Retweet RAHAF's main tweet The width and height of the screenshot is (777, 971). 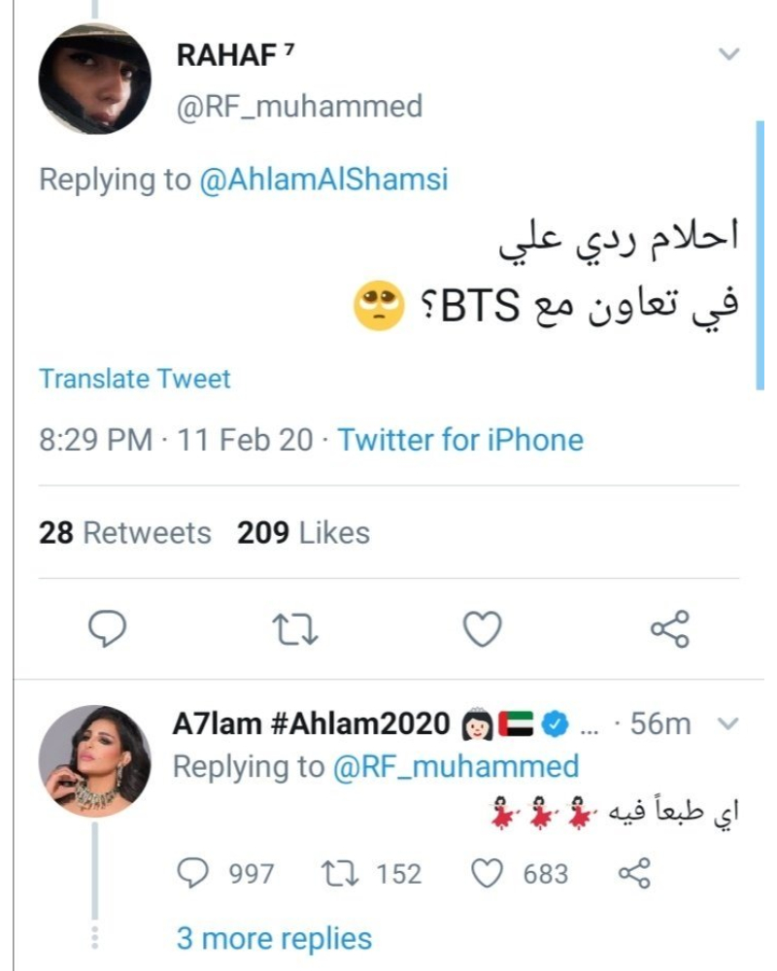[x=293, y=630]
